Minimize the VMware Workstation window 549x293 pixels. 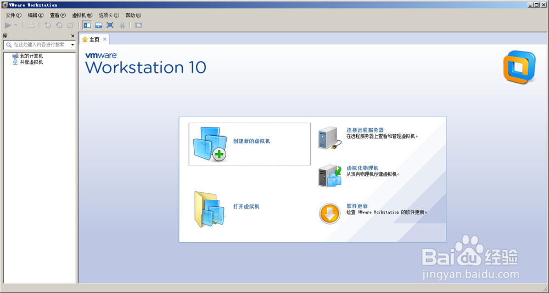click(x=530, y=5)
